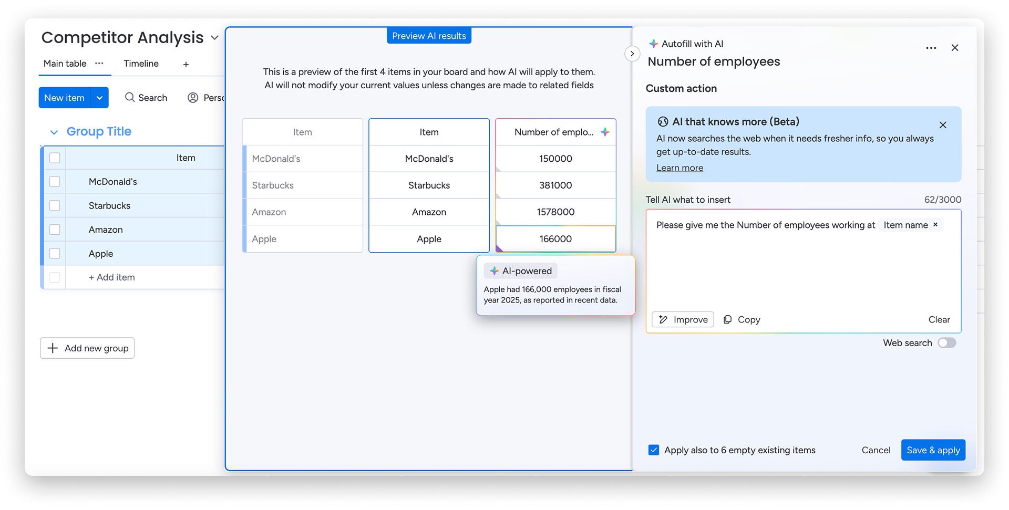Click the AI sparkle in column header
The width and height of the screenshot is (1009, 510).
(x=605, y=132)
